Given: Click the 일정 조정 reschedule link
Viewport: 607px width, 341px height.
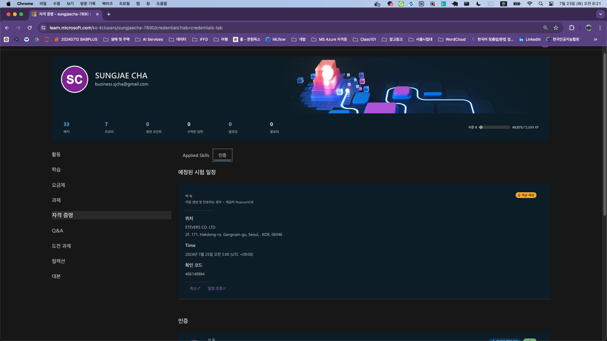Looking at the screenshot, I should tap(217, 288).
